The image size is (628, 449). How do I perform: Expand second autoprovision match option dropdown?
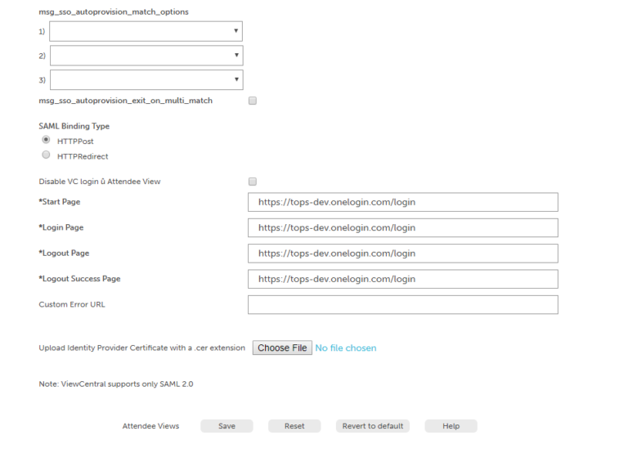click(146, 56)
